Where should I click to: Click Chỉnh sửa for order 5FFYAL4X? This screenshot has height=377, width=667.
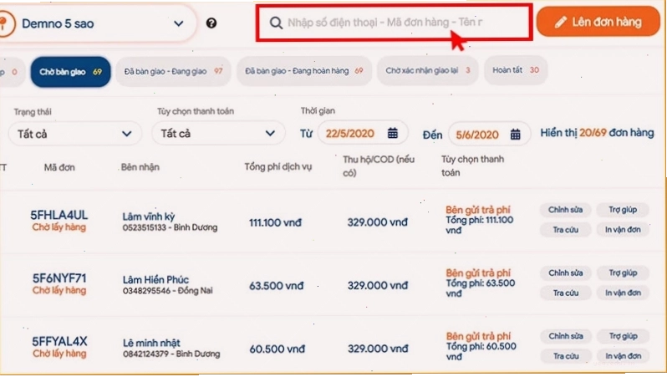[x=565, y=336]
